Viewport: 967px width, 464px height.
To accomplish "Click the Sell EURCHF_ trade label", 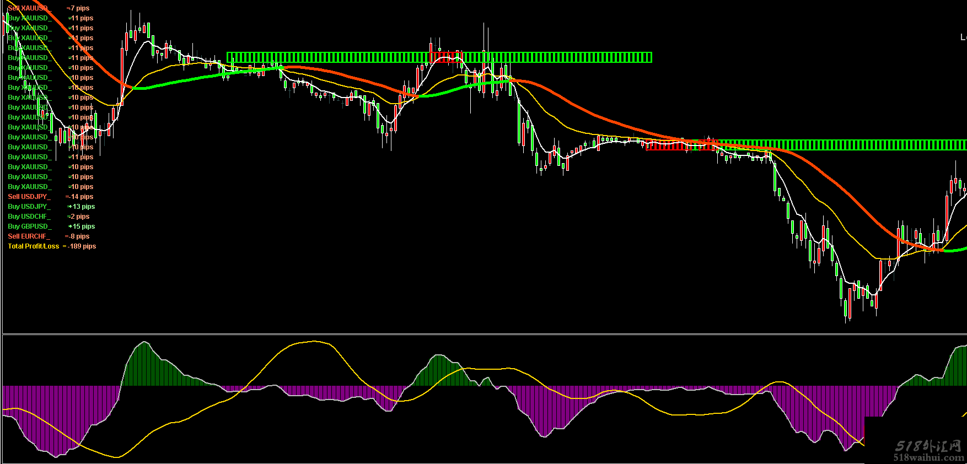I will point(29,236).
